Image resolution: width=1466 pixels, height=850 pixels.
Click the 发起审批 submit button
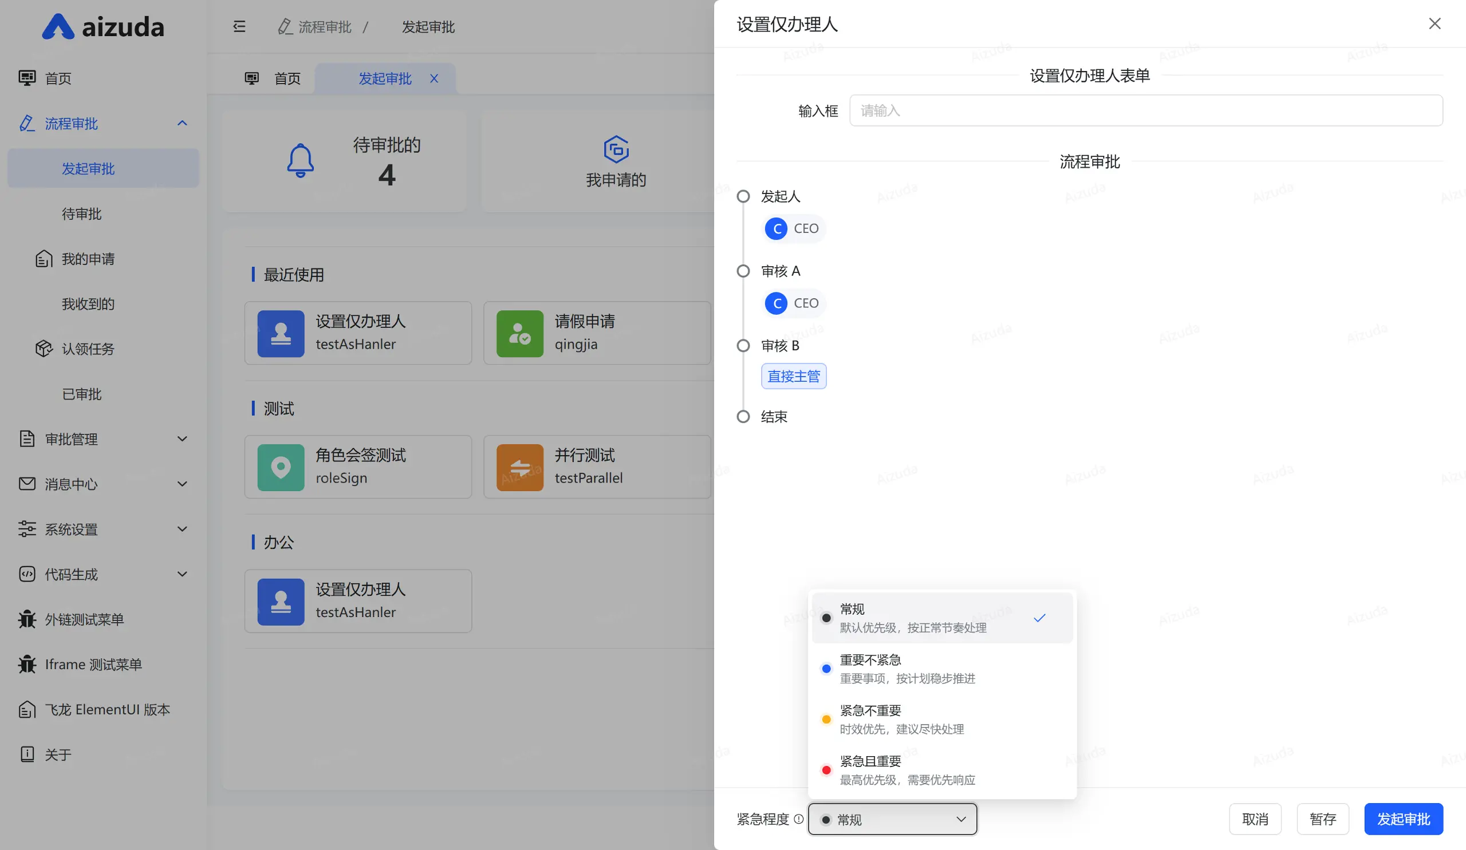pos(1403,819)
